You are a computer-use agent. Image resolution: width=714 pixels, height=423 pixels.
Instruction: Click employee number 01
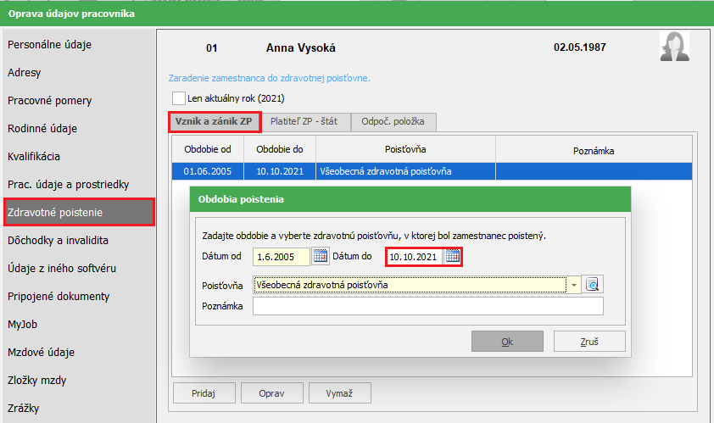click(212, 48)
